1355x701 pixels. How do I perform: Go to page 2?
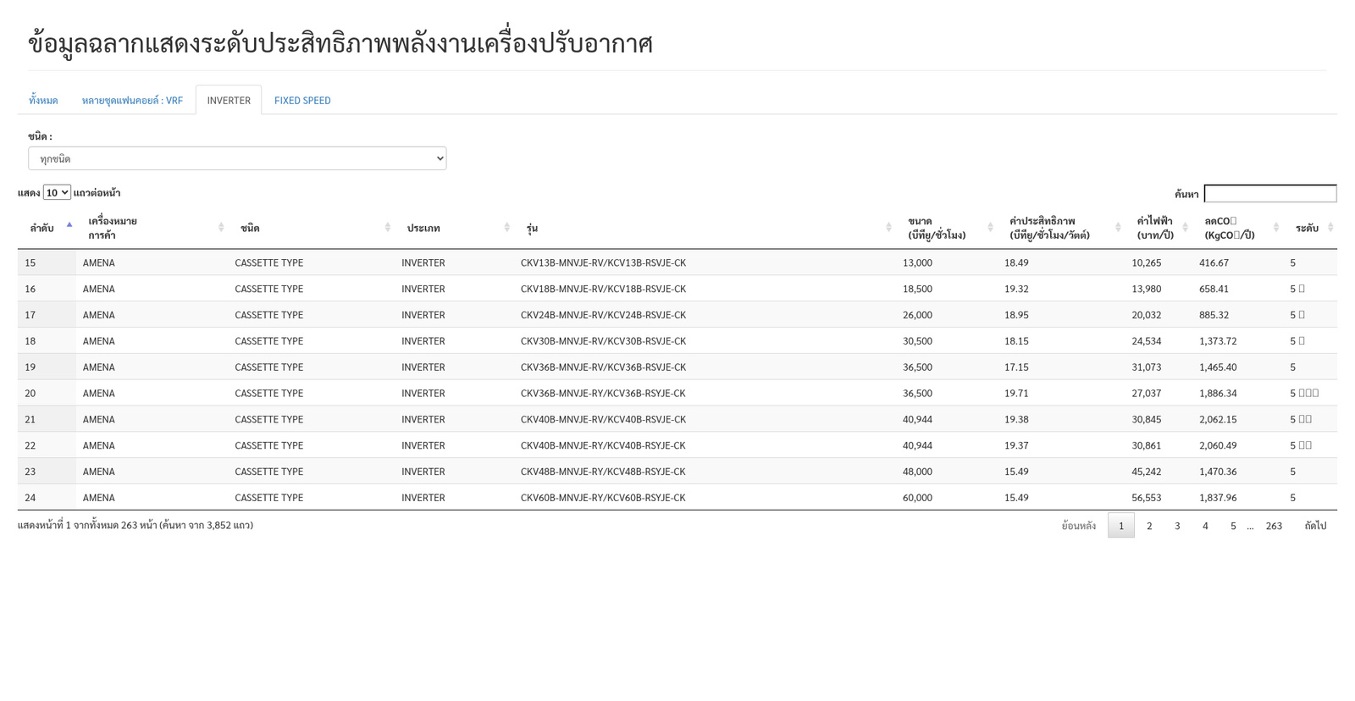[x=1149, y=526]
